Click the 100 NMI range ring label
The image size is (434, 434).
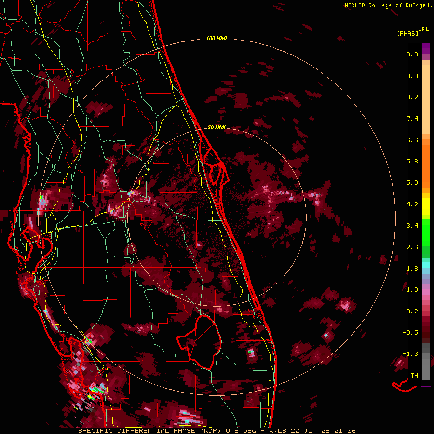217,38
